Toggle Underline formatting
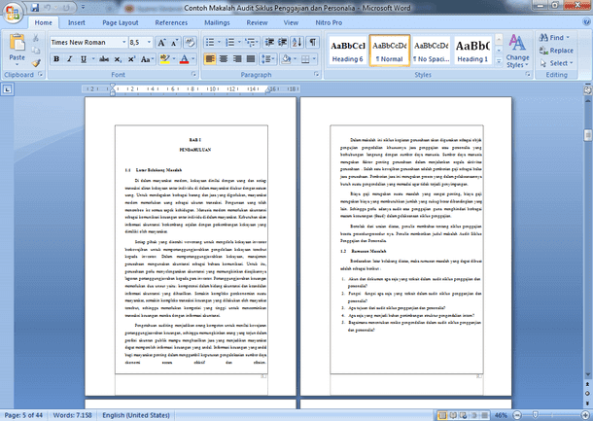593x421 pixels. pyautogui.click(x=84, y=59)
